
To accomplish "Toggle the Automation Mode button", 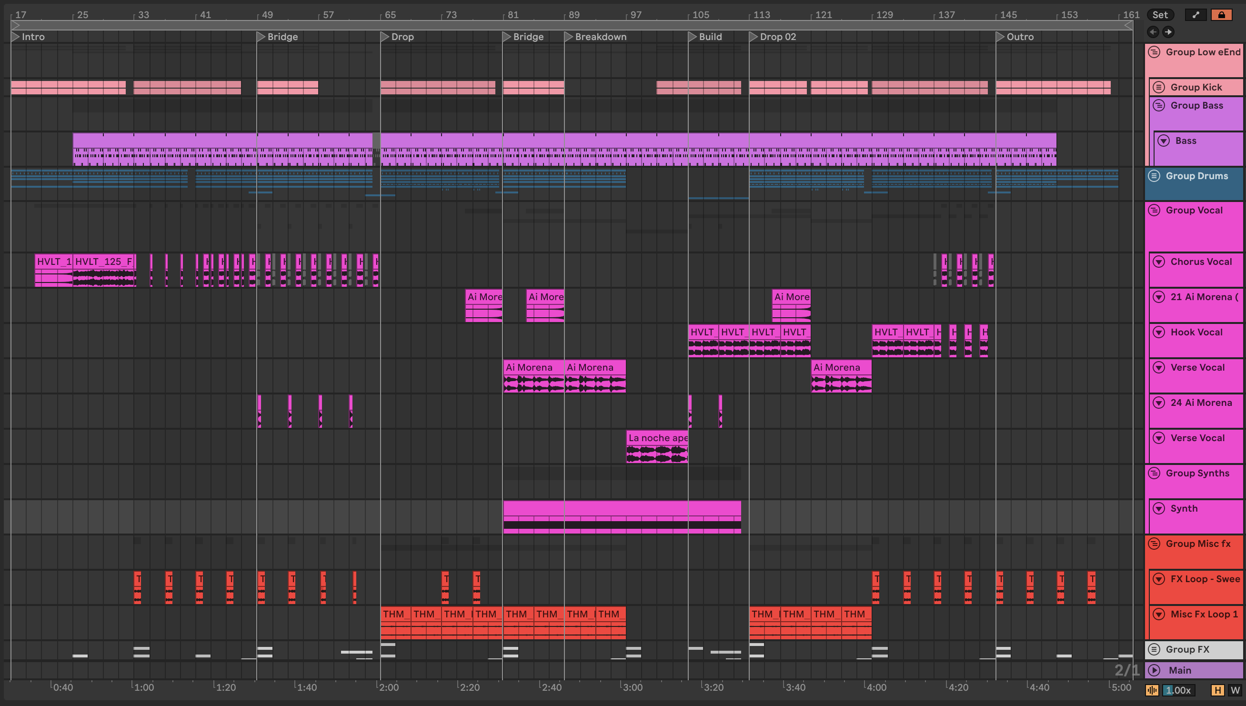I will (1196, 15).
